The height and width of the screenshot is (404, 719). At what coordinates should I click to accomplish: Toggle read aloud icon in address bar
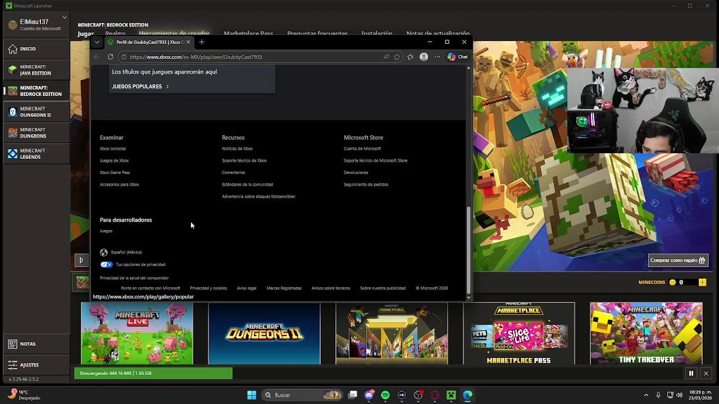[x=386, y=57]
